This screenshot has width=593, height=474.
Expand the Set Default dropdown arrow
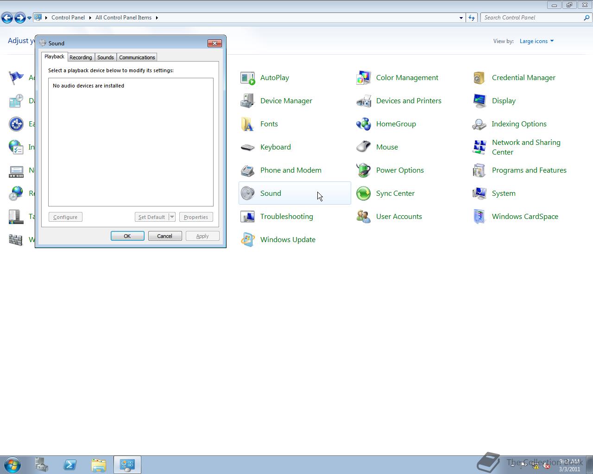pyautogui.click(x=172, y=217)
